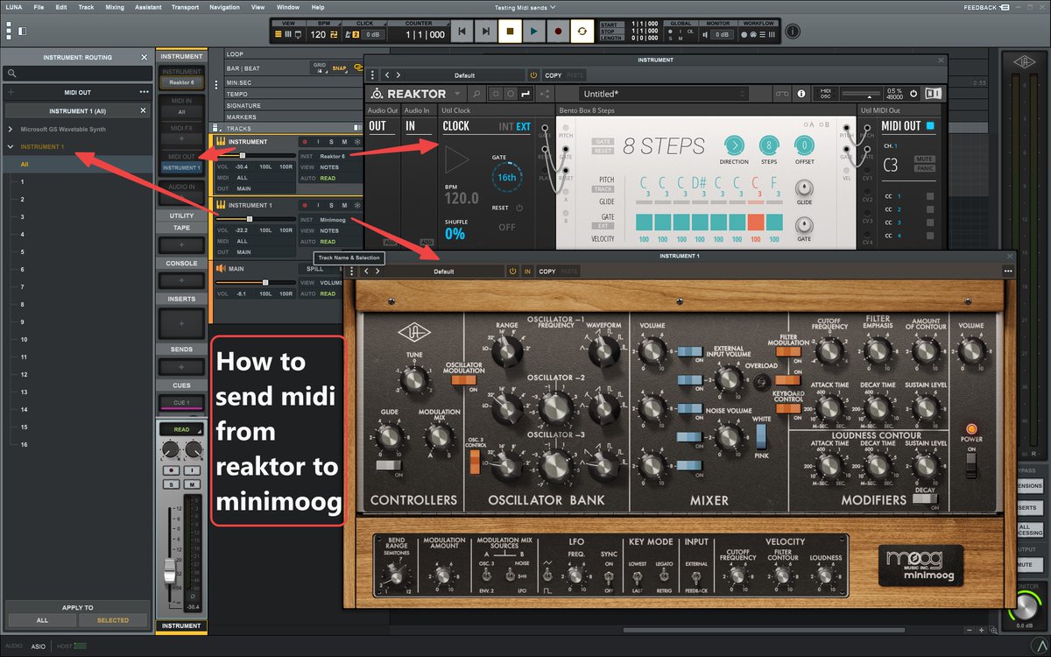Click the Reaktor tape recorder icon

[x=780, y=94]
